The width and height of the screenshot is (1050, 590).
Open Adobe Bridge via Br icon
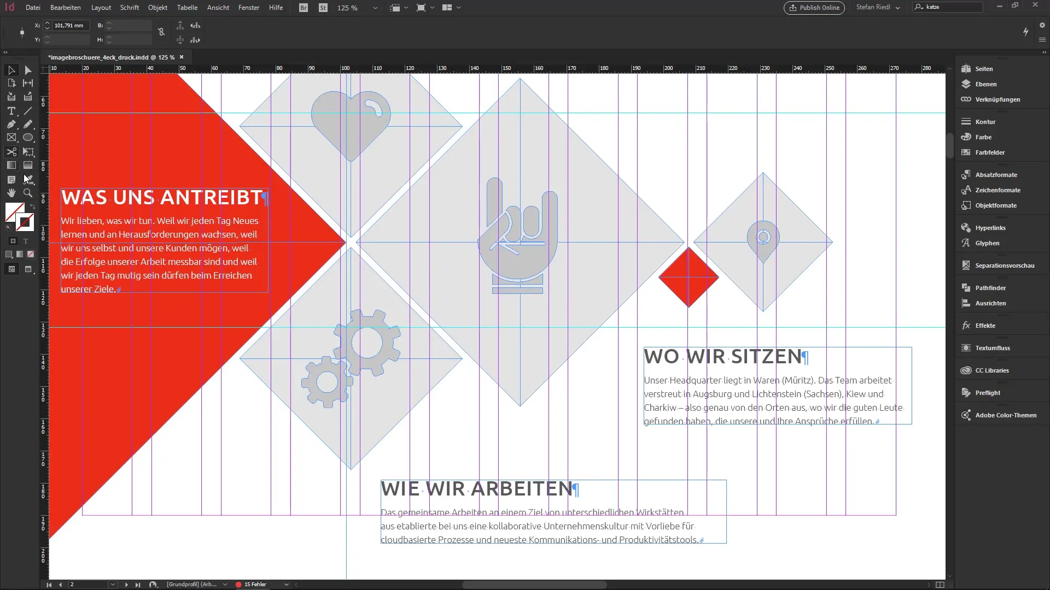click(x=304, y=8)
